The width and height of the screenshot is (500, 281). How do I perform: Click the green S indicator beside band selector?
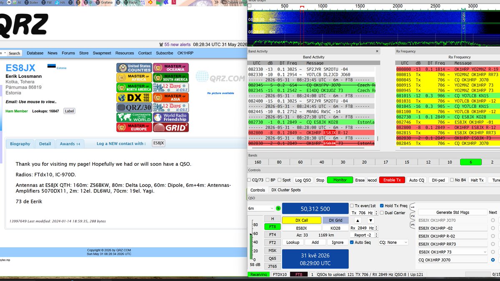coord(278,209)
